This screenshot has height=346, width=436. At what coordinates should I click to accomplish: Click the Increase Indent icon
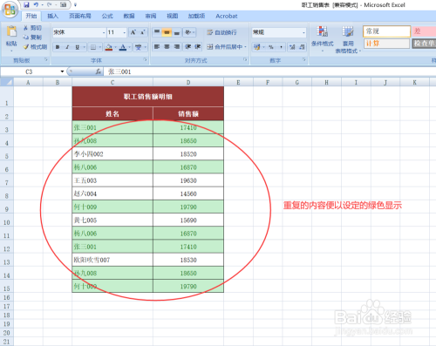coord(198,46)
